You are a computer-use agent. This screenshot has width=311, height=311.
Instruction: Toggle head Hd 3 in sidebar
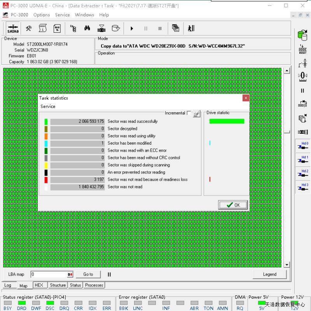[x=302, y=187]
